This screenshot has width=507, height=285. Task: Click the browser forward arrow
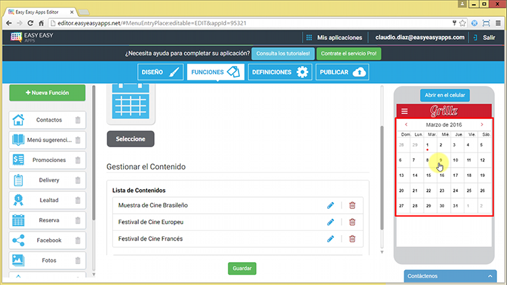coord(20,23)
